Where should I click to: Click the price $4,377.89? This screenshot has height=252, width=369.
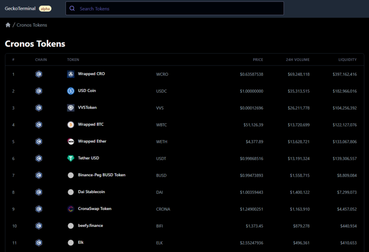pyautogui.click(x=255, y=142)
